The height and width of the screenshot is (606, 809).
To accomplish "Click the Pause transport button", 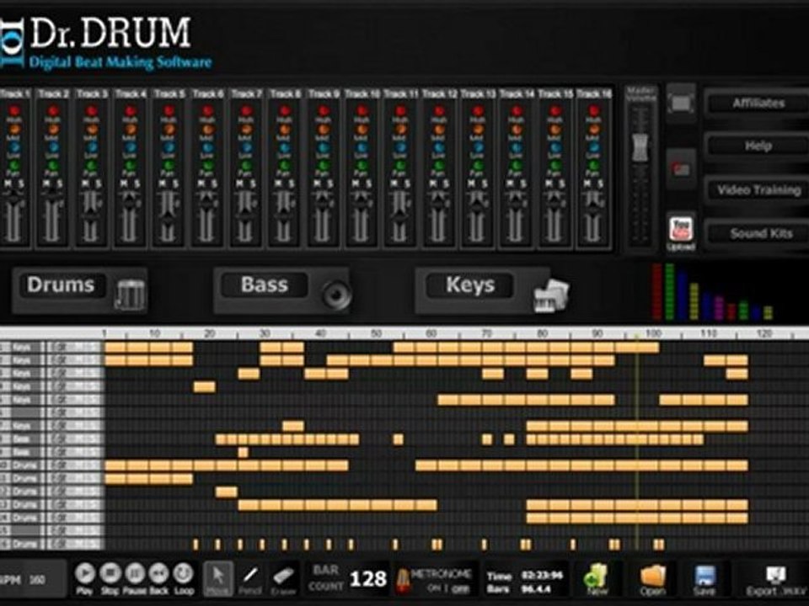I will pos(134,573).
